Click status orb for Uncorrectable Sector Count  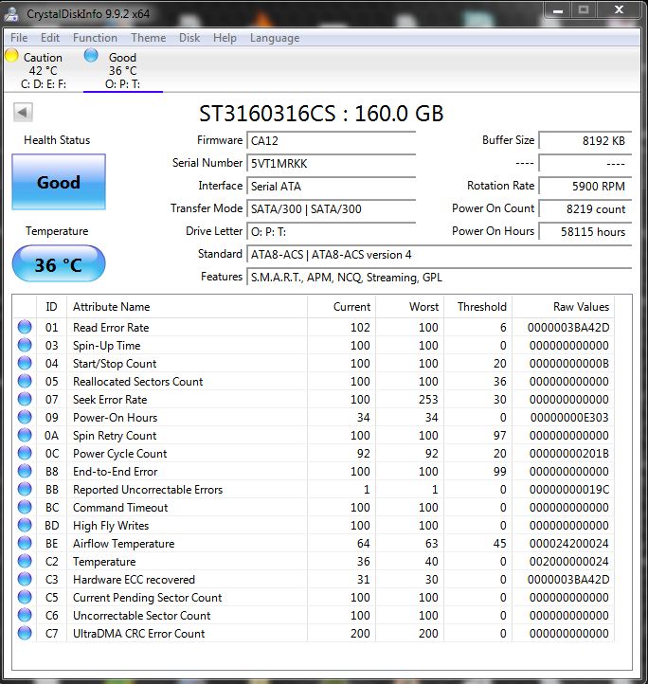point(25,615)
